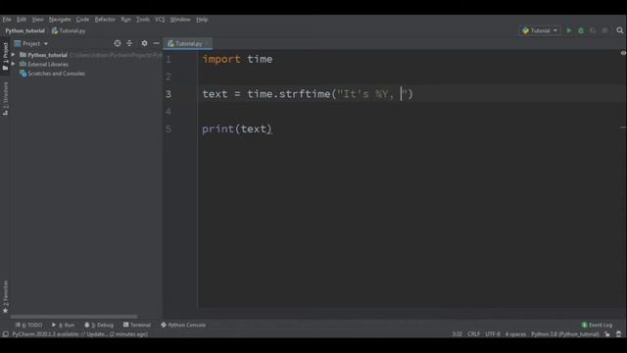627x353 pixels.
Task: Open the Refactor menu
Action: (105, 20)
